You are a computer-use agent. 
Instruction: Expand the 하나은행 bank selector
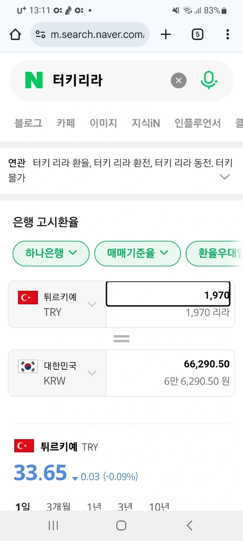point(51,254)
